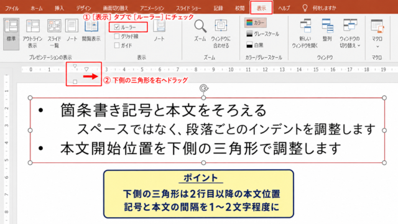Viewport: 398px width, 224px height.
Task: Open the ファイル tab
Action: coord(12,8)
